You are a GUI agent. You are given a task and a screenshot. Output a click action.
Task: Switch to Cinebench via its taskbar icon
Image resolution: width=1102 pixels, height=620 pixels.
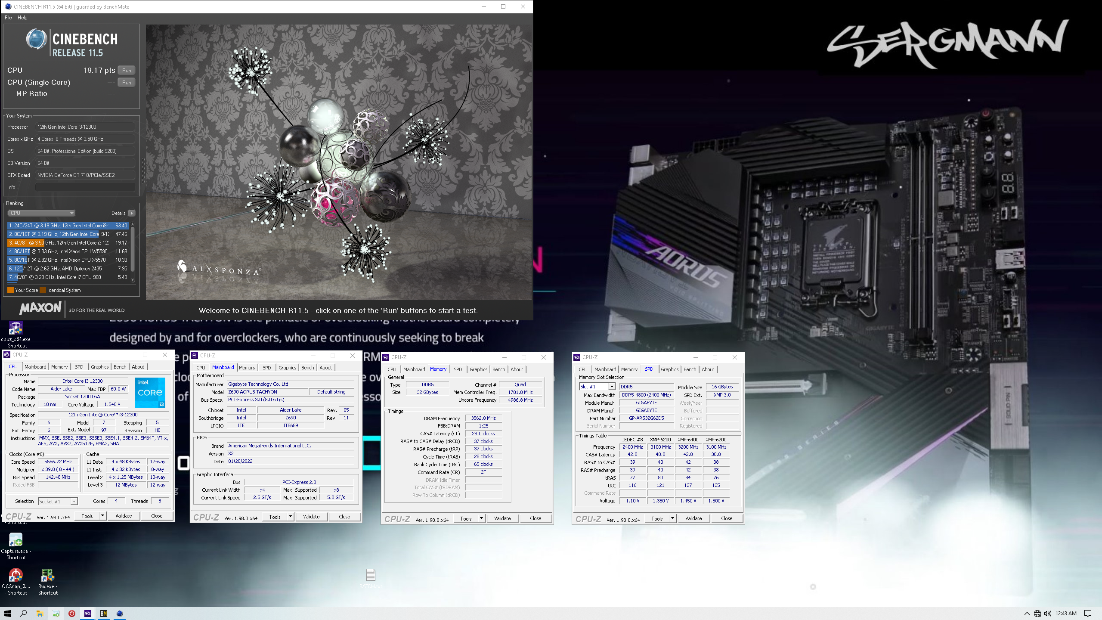pyautogui.click(x=120, y=614)
